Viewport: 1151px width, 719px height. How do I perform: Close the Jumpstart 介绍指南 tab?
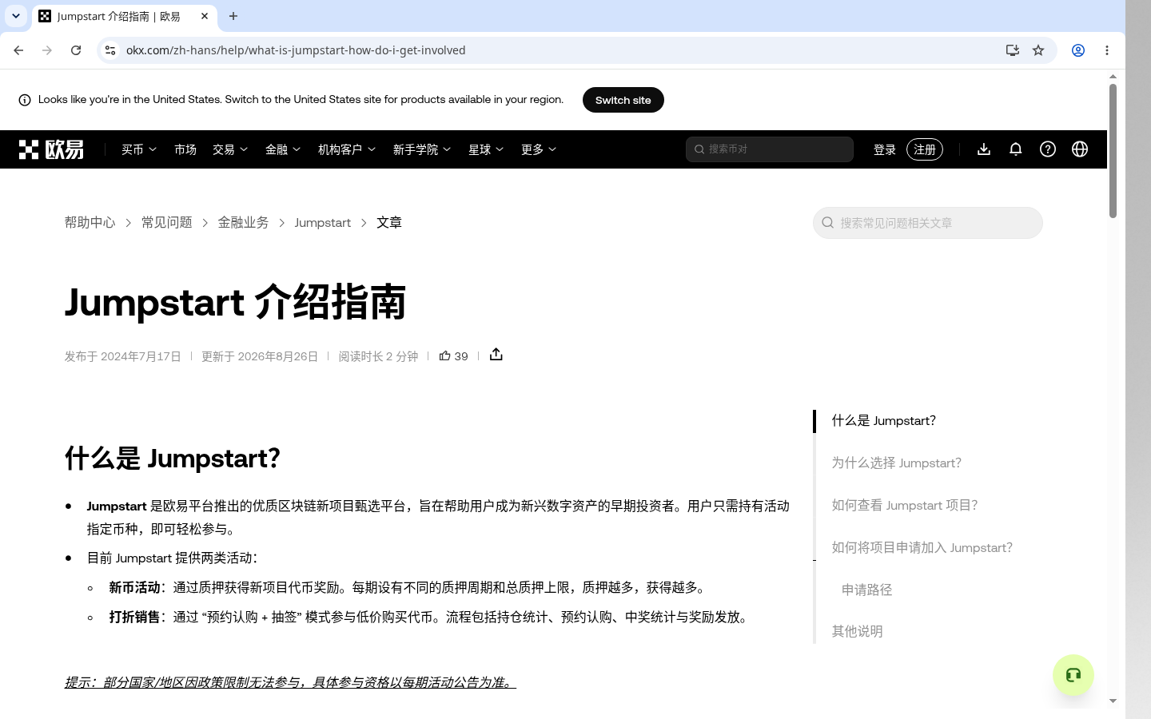click(x=205, y=16)
